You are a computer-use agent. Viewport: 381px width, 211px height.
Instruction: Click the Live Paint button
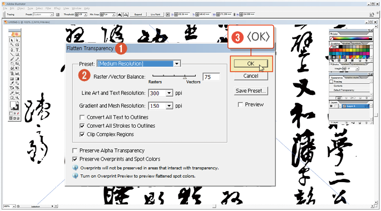(x=156, y=14)
